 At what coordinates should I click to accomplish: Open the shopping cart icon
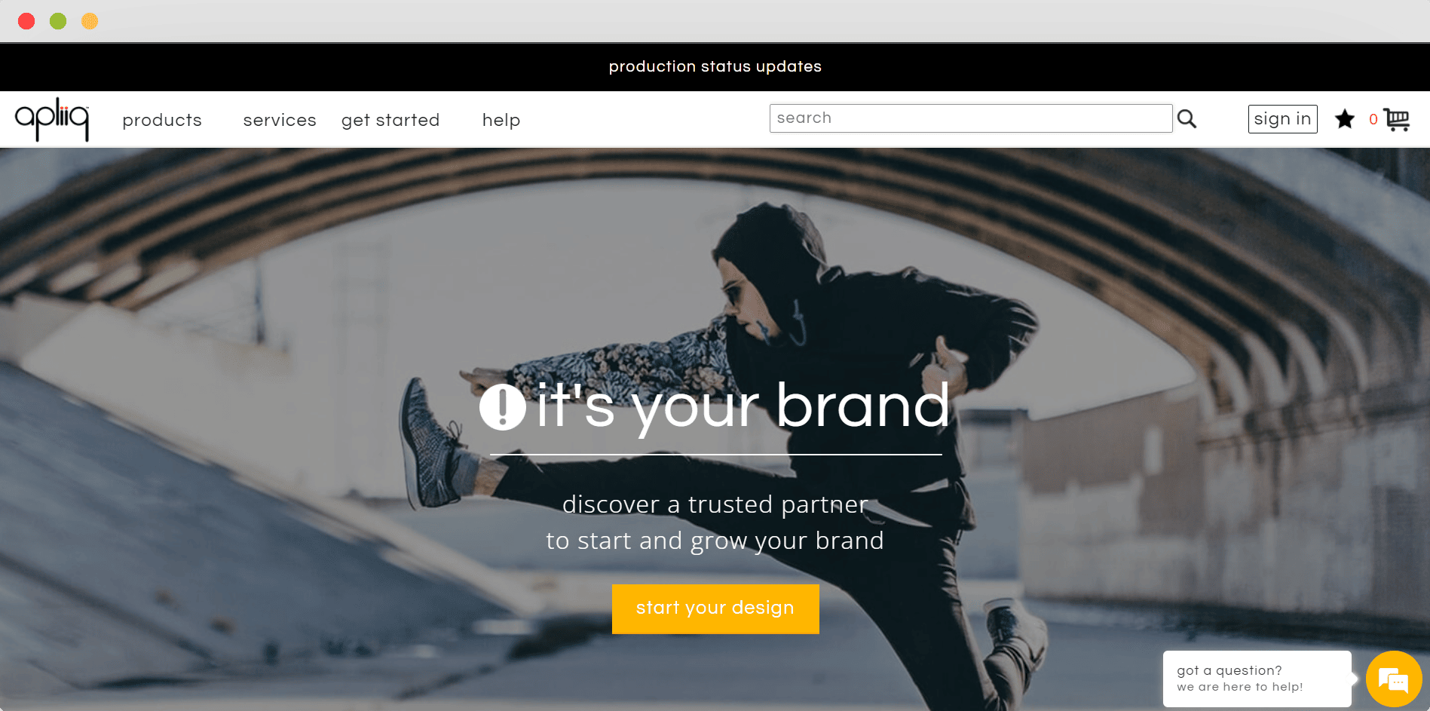1397,119
